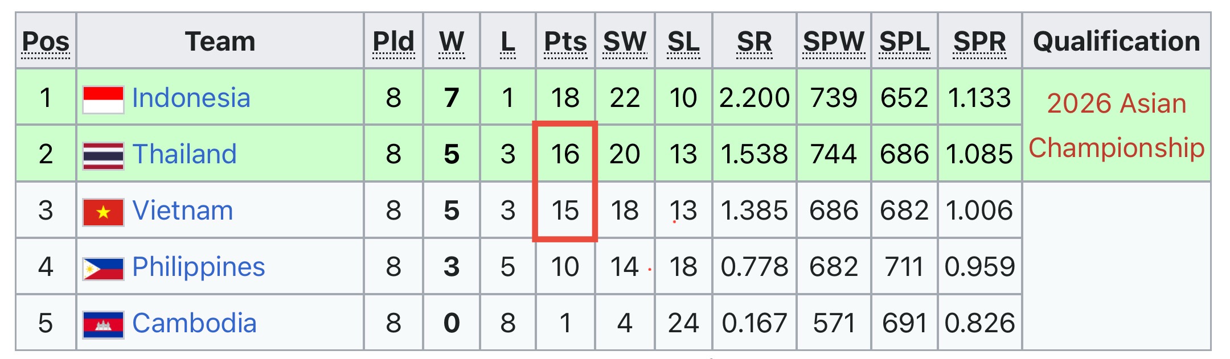
Task: Open the Indonesia team link
Action: [x=191, y=98]
